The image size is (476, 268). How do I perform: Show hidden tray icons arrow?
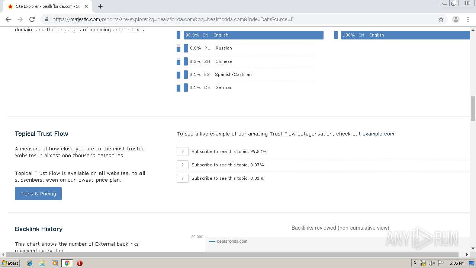tap(415, 263)
